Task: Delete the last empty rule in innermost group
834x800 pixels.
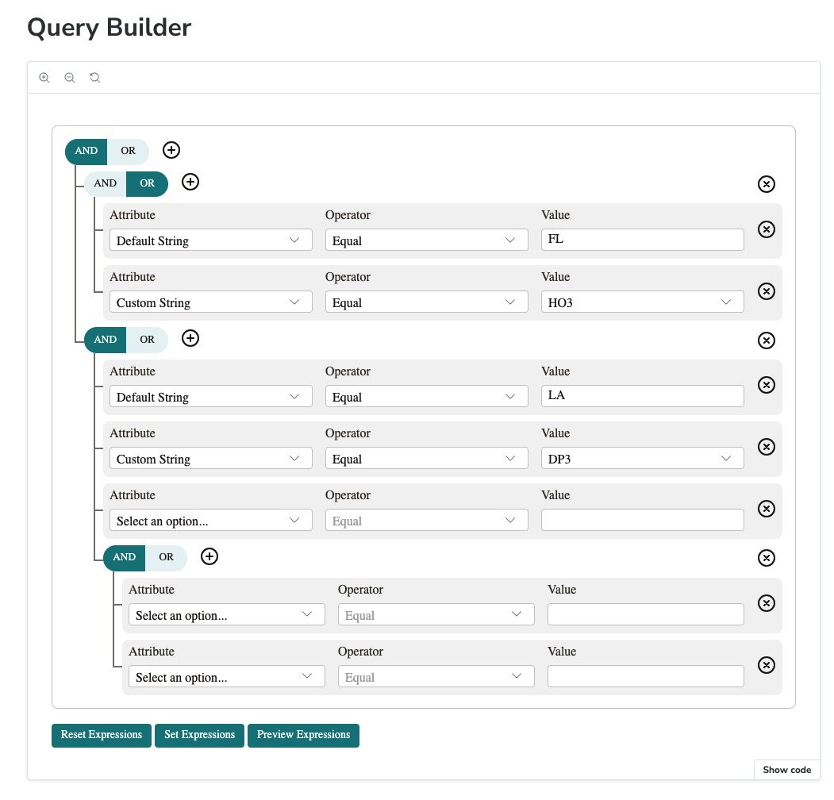Action: tap(766, 665)
